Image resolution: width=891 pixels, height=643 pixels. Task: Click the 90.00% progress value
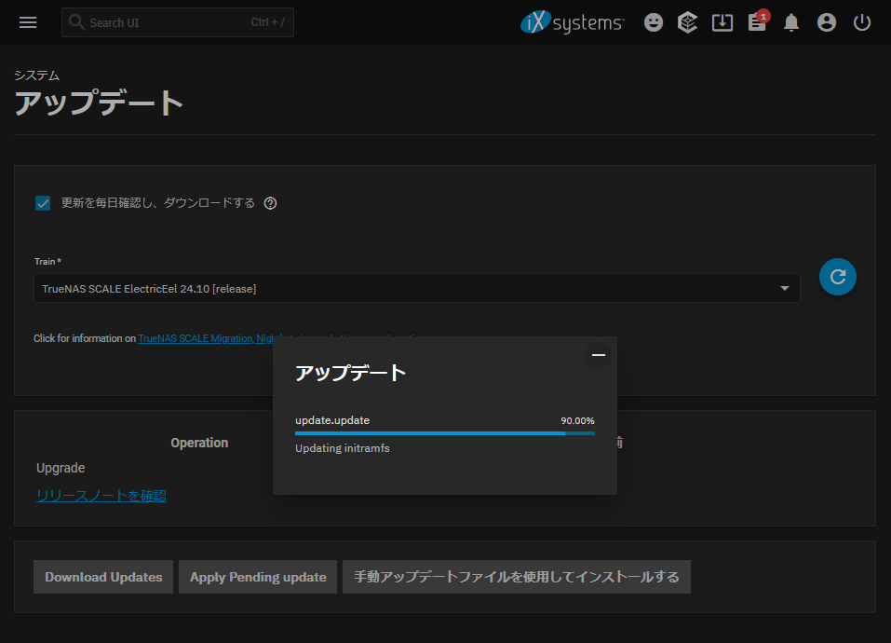577,420
